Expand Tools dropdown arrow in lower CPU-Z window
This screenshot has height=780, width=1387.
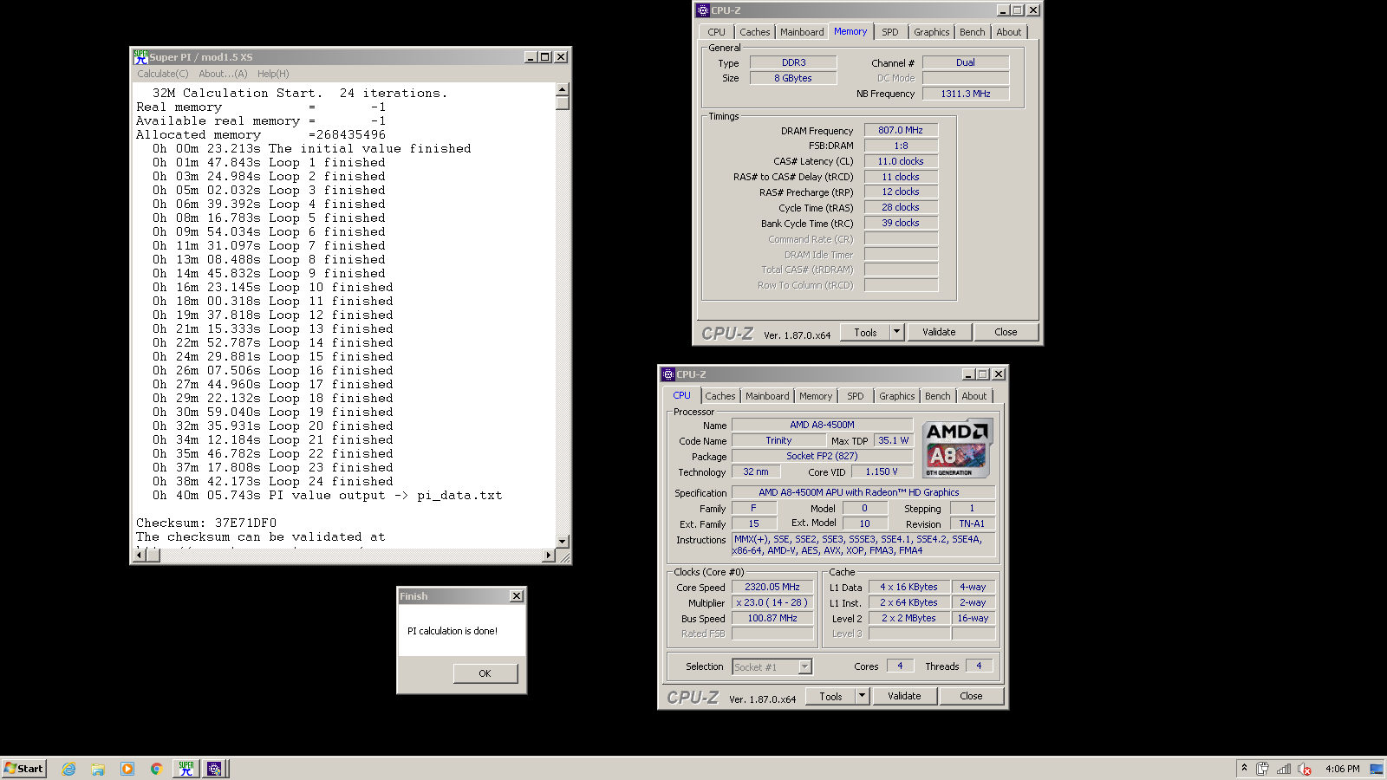click(x=863, y=696)
